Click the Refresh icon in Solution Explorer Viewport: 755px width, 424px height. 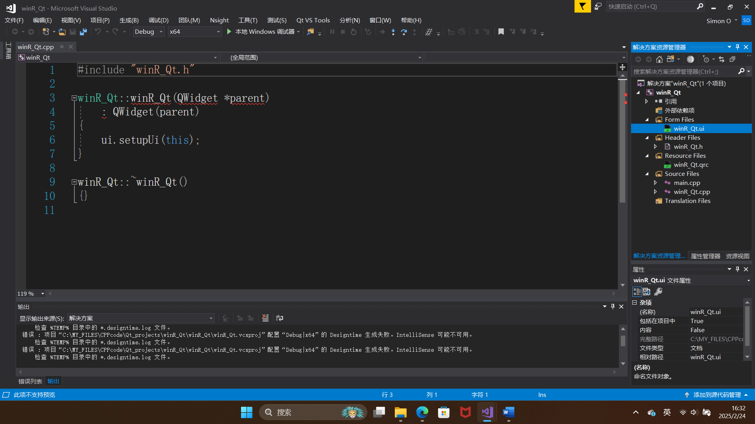click(x=691, y=59)
